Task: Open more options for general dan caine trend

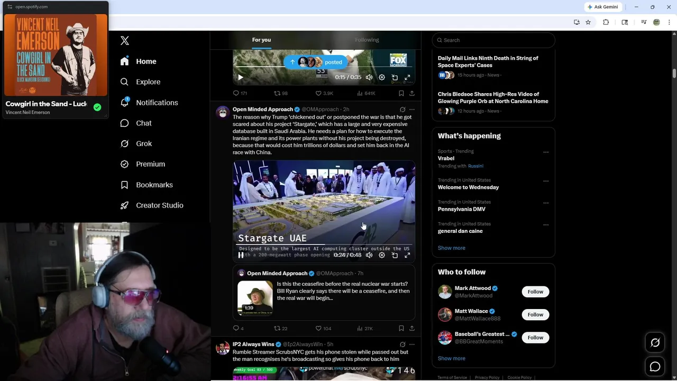Action: (x=546, y=224)
